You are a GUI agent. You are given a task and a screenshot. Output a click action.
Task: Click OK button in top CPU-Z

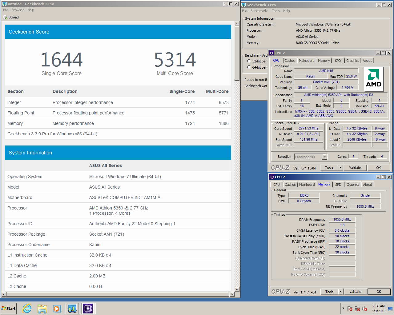[x=378, y=168]
